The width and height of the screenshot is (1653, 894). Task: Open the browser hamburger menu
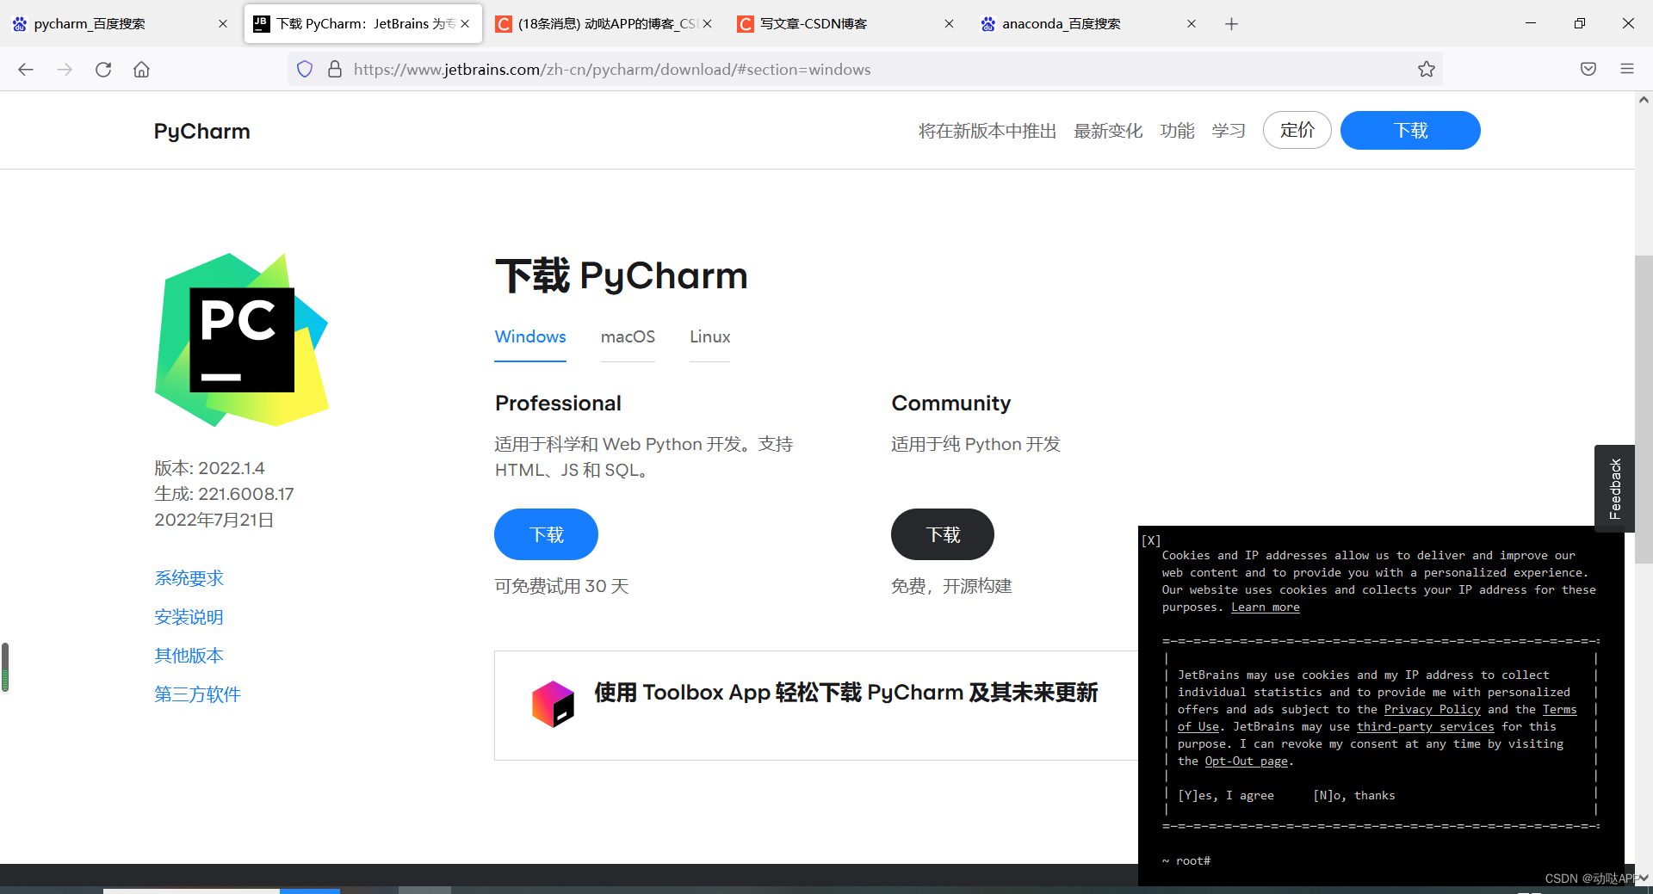tap(1627, 70)
